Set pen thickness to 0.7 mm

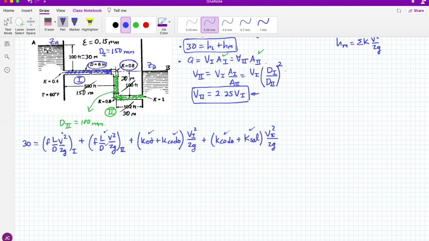245,25
